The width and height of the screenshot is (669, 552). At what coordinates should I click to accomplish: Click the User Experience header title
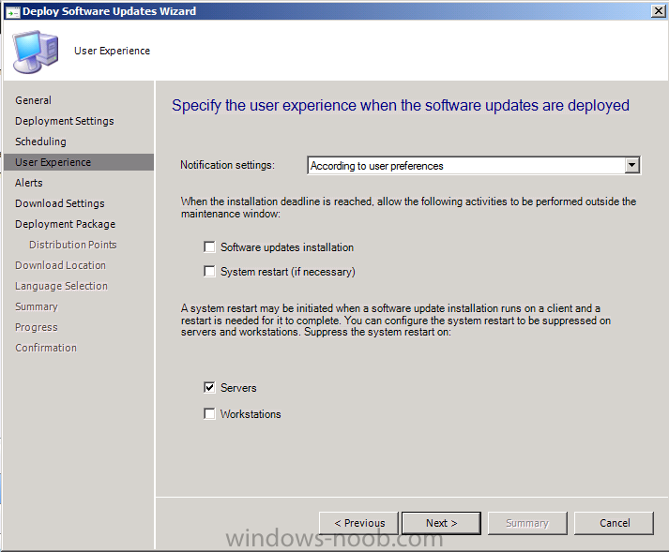pos(113,51)
